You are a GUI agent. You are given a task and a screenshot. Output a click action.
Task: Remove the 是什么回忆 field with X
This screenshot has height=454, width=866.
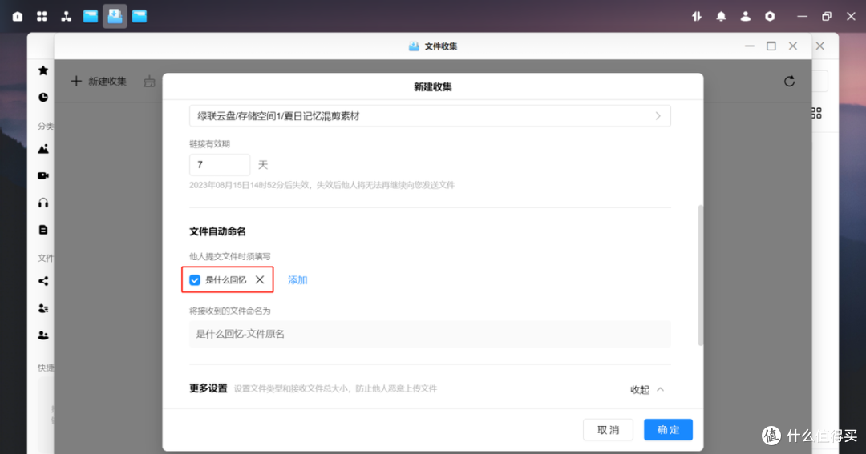[260, 279]
